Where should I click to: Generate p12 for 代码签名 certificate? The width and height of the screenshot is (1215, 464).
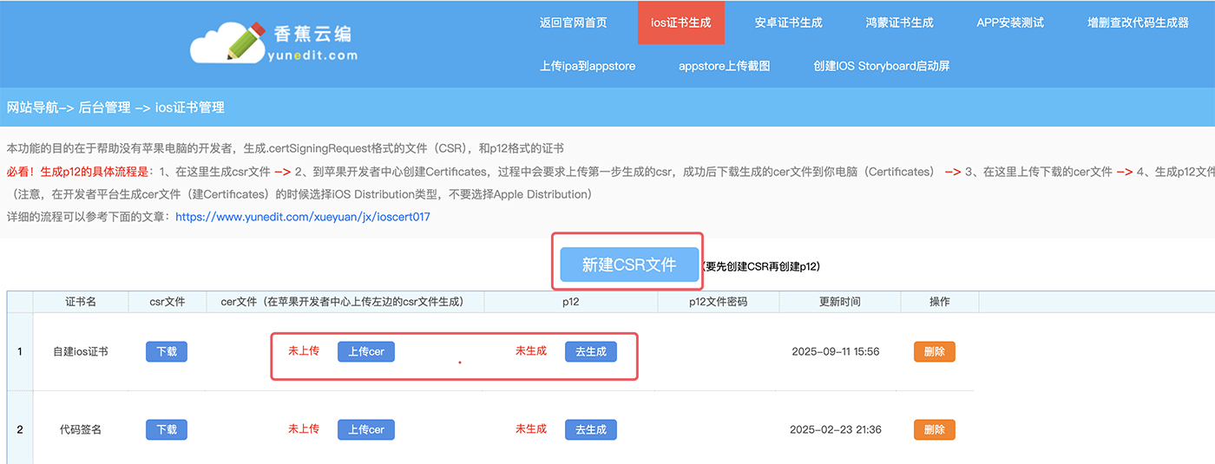(590, 429)
